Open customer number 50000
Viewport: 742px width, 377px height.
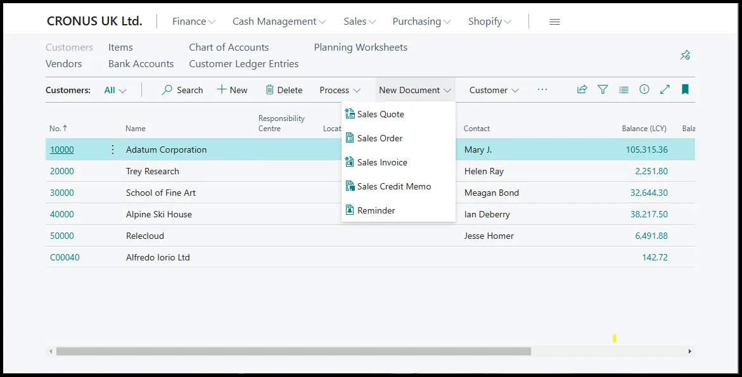tap(62, 236)
